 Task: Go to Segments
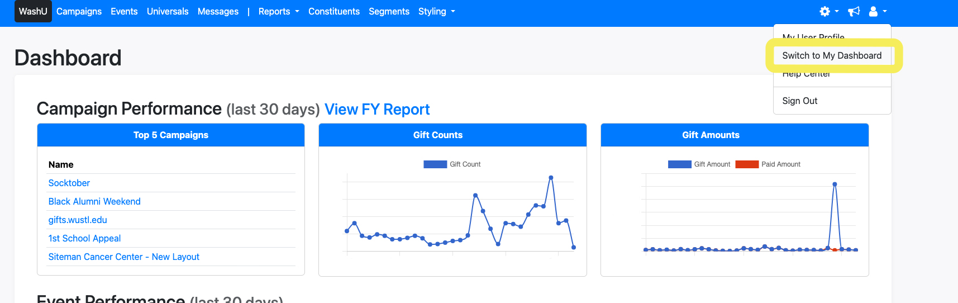coord(389,11)
